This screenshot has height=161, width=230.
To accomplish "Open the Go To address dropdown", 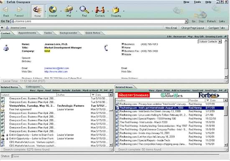I will click(x=186, y=21).
